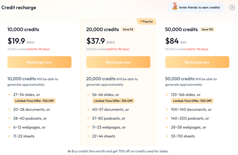
Task: Click the flame icon on Popular badge
Action: tap(141, 22)
